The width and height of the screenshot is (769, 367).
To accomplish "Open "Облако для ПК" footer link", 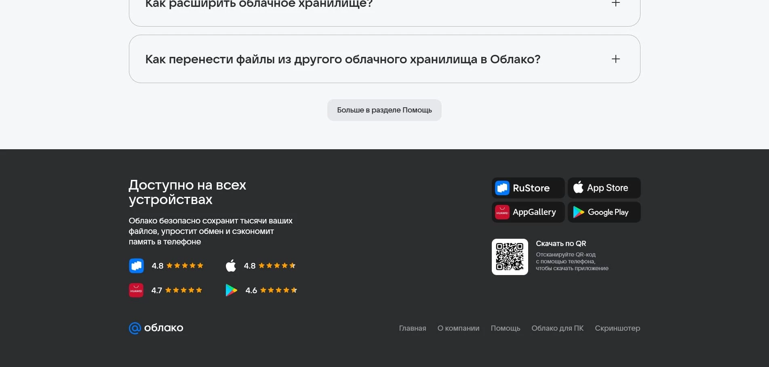I will (557, 328).
